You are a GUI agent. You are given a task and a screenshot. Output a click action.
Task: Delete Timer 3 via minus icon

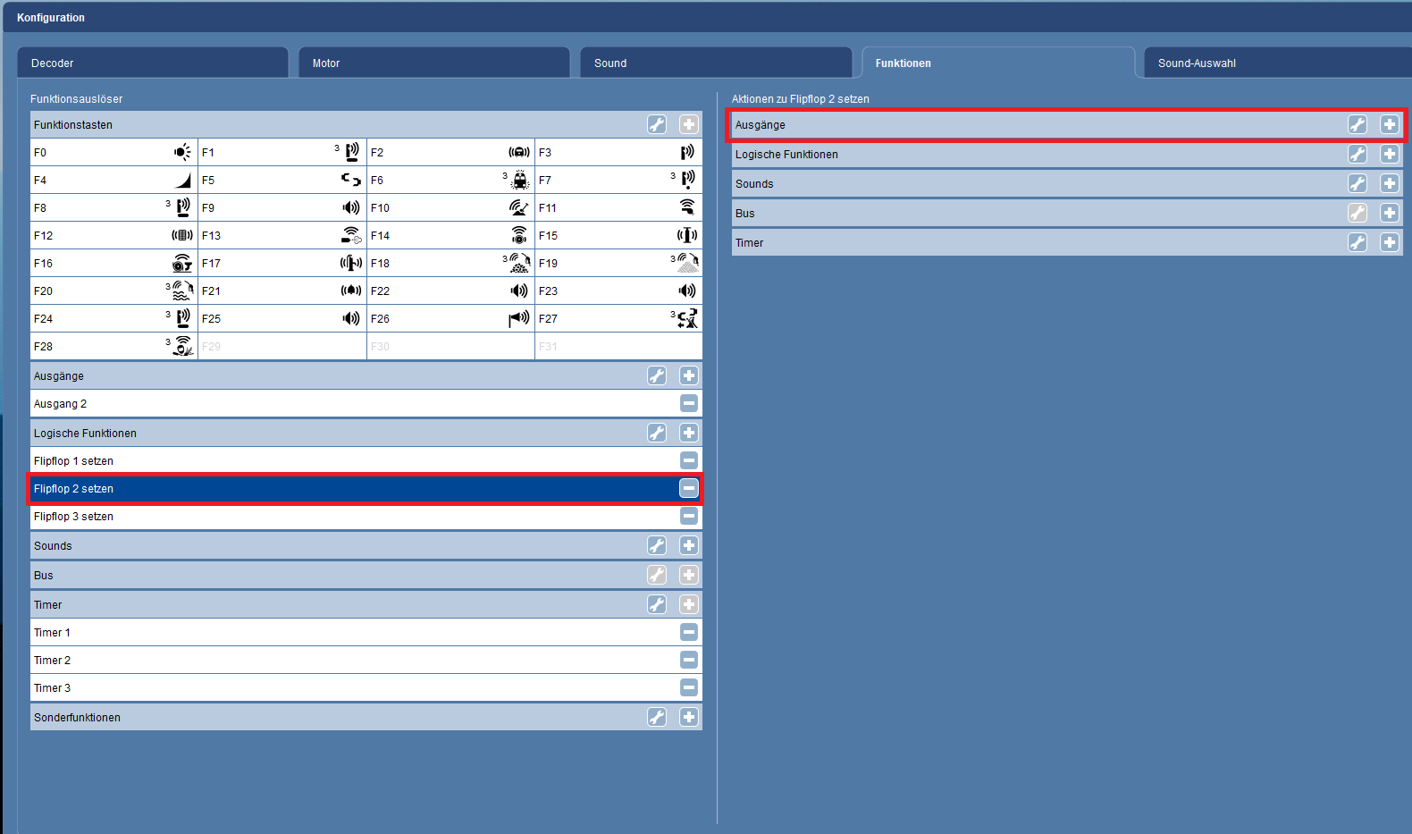688,687
